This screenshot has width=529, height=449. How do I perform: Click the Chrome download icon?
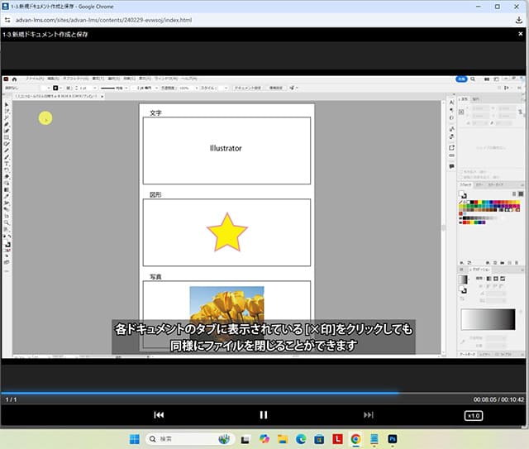click(x=518, y=19)
